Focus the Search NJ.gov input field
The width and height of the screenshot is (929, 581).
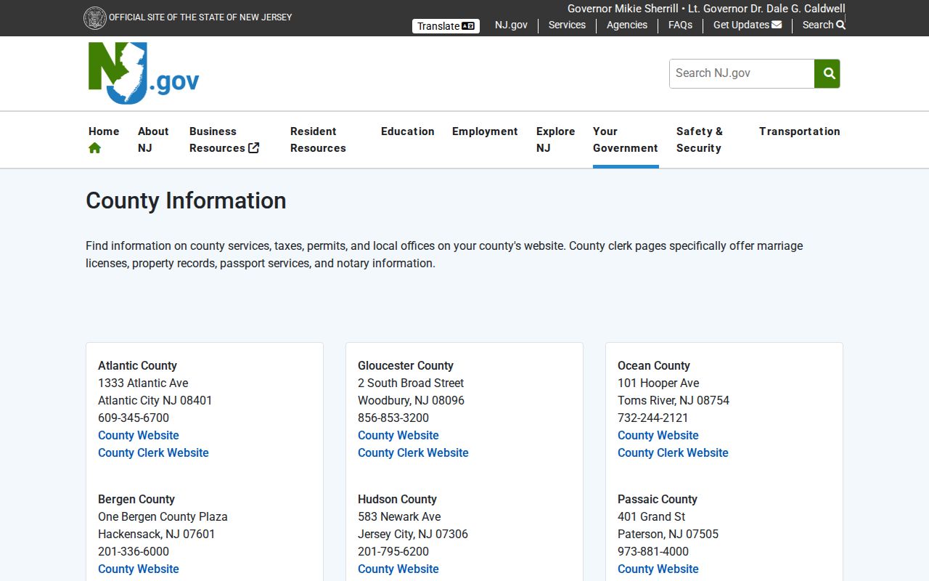(742, 73)
